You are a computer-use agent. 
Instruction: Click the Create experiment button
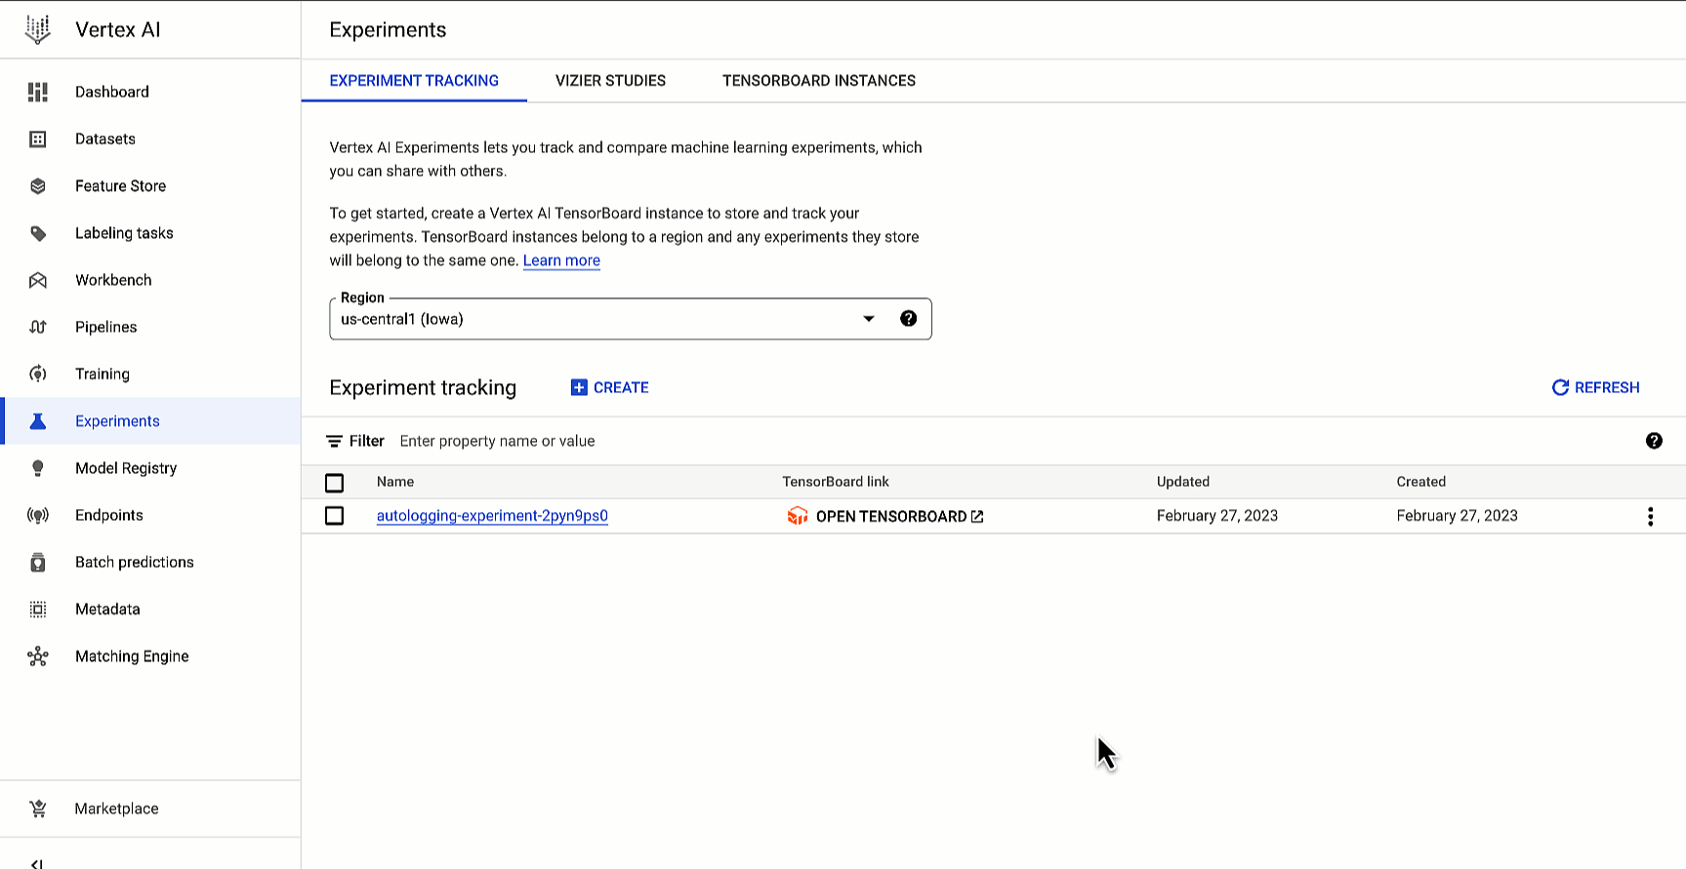click(610, 387)
